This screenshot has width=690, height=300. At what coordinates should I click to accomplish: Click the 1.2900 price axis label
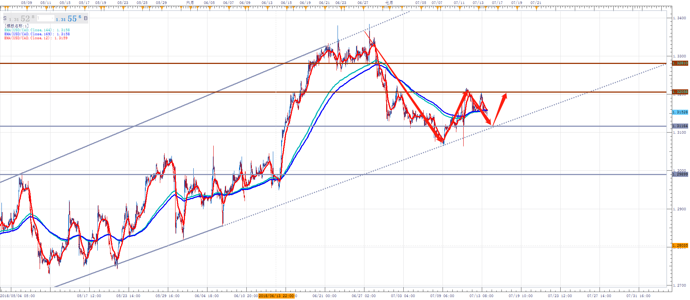click(x=679, y=209)
